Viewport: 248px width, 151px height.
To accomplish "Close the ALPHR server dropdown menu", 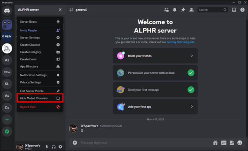I will [x=60, y=10].
